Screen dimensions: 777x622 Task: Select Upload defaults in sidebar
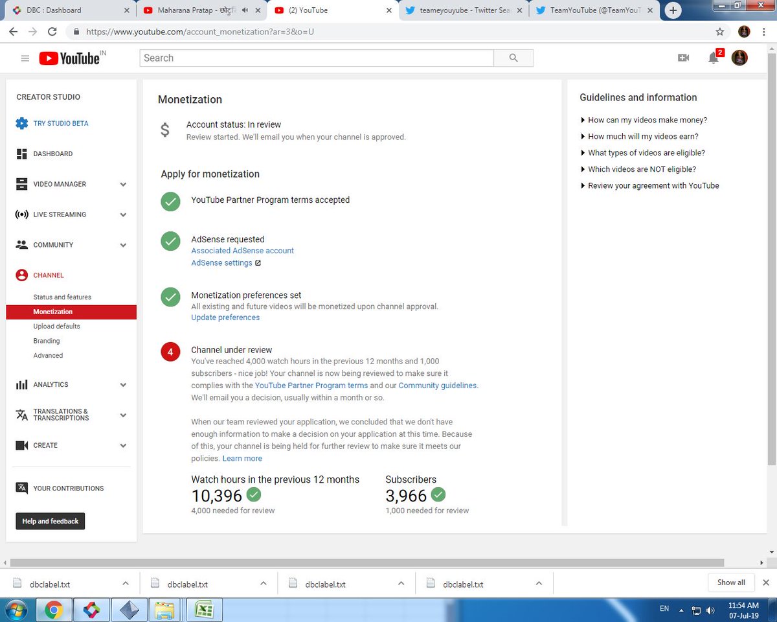point(57,326)
